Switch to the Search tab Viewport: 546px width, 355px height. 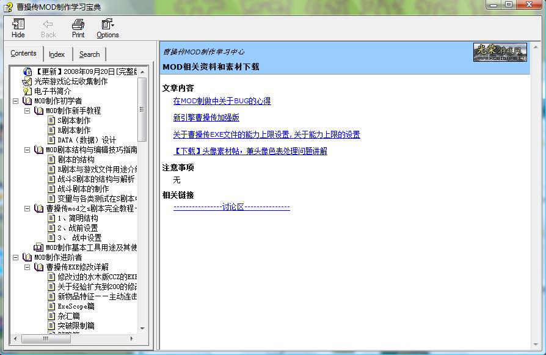tap(90, 54)
